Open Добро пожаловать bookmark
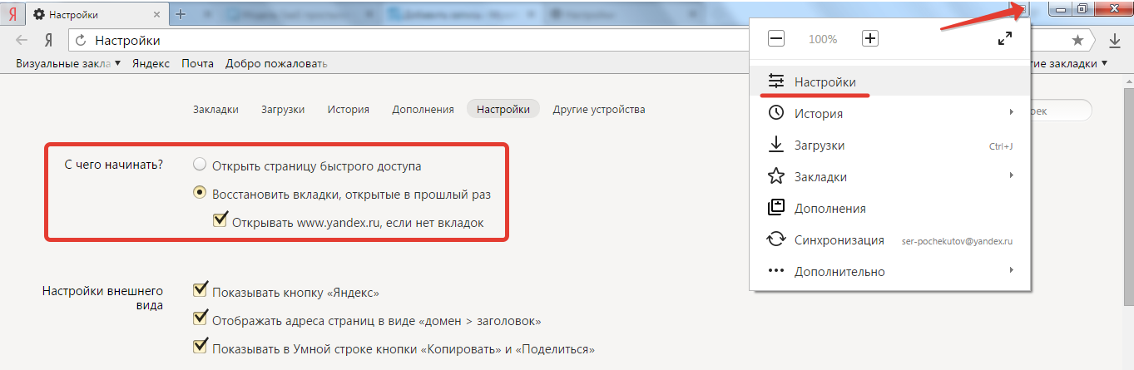Screen dimensions: 1134x370 275,63
